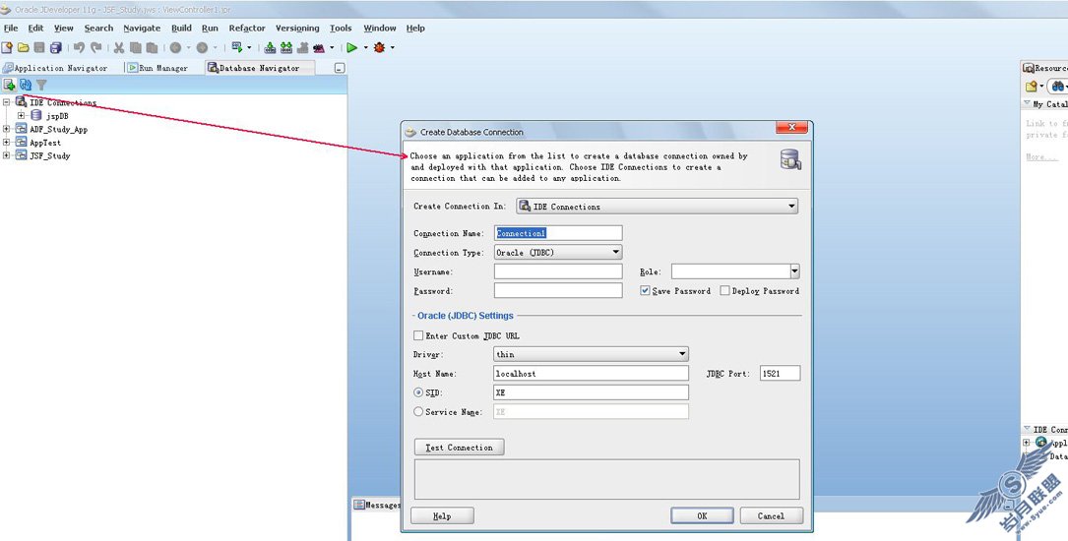
Task: Click the Back navigation round icon
Action: [x=176, y=47]
